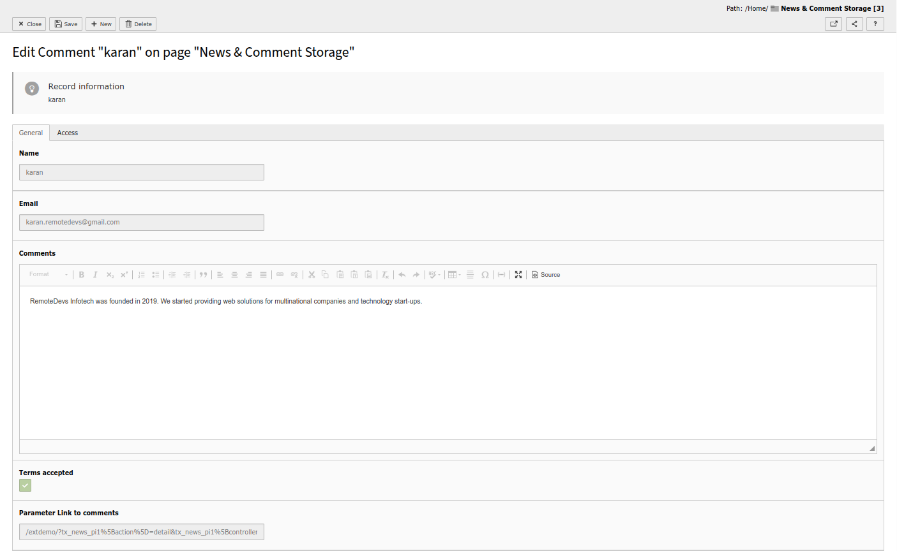The image size is (897, 551).
Task: Open the Format paragraph dropdown
Action: (45, 274)
